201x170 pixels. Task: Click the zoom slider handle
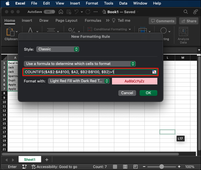162,167
